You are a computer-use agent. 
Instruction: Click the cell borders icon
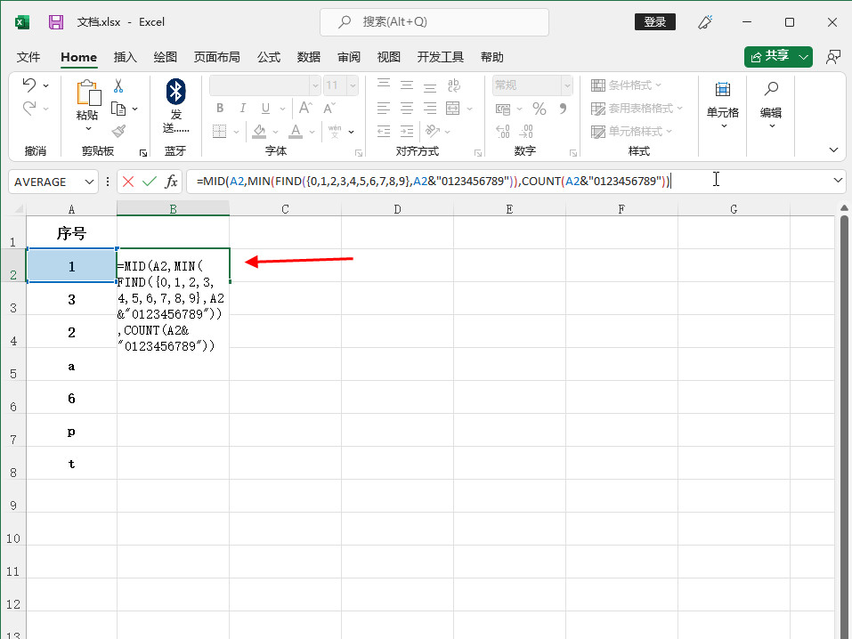point(220,131)
